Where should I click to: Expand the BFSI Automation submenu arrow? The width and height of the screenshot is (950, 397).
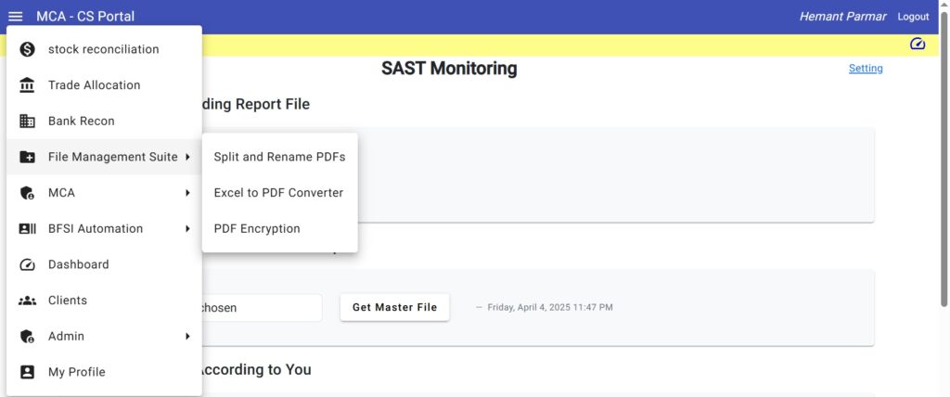pyautogui.click(x=187, y=229)
